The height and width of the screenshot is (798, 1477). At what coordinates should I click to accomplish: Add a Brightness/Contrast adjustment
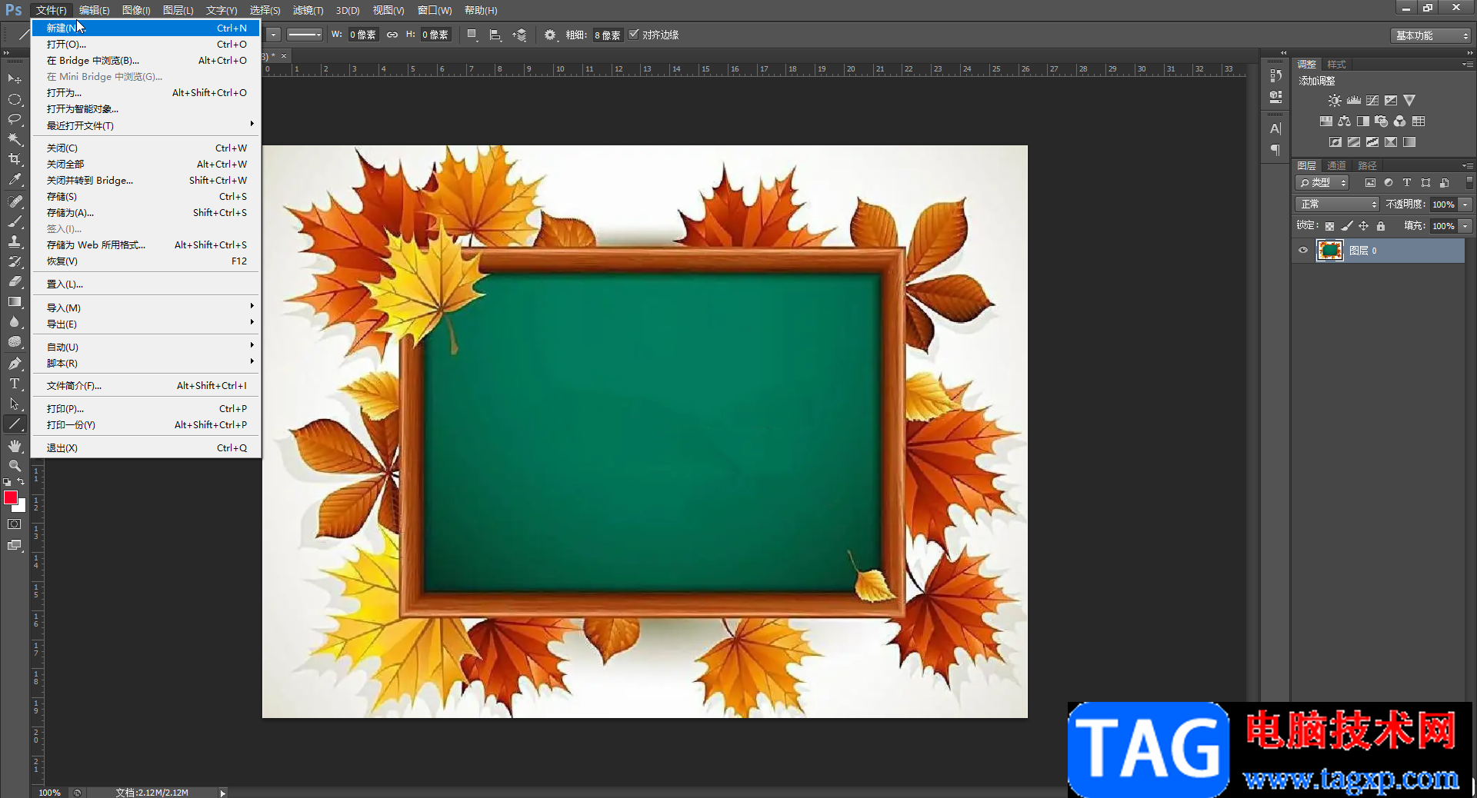(1335, 101)
